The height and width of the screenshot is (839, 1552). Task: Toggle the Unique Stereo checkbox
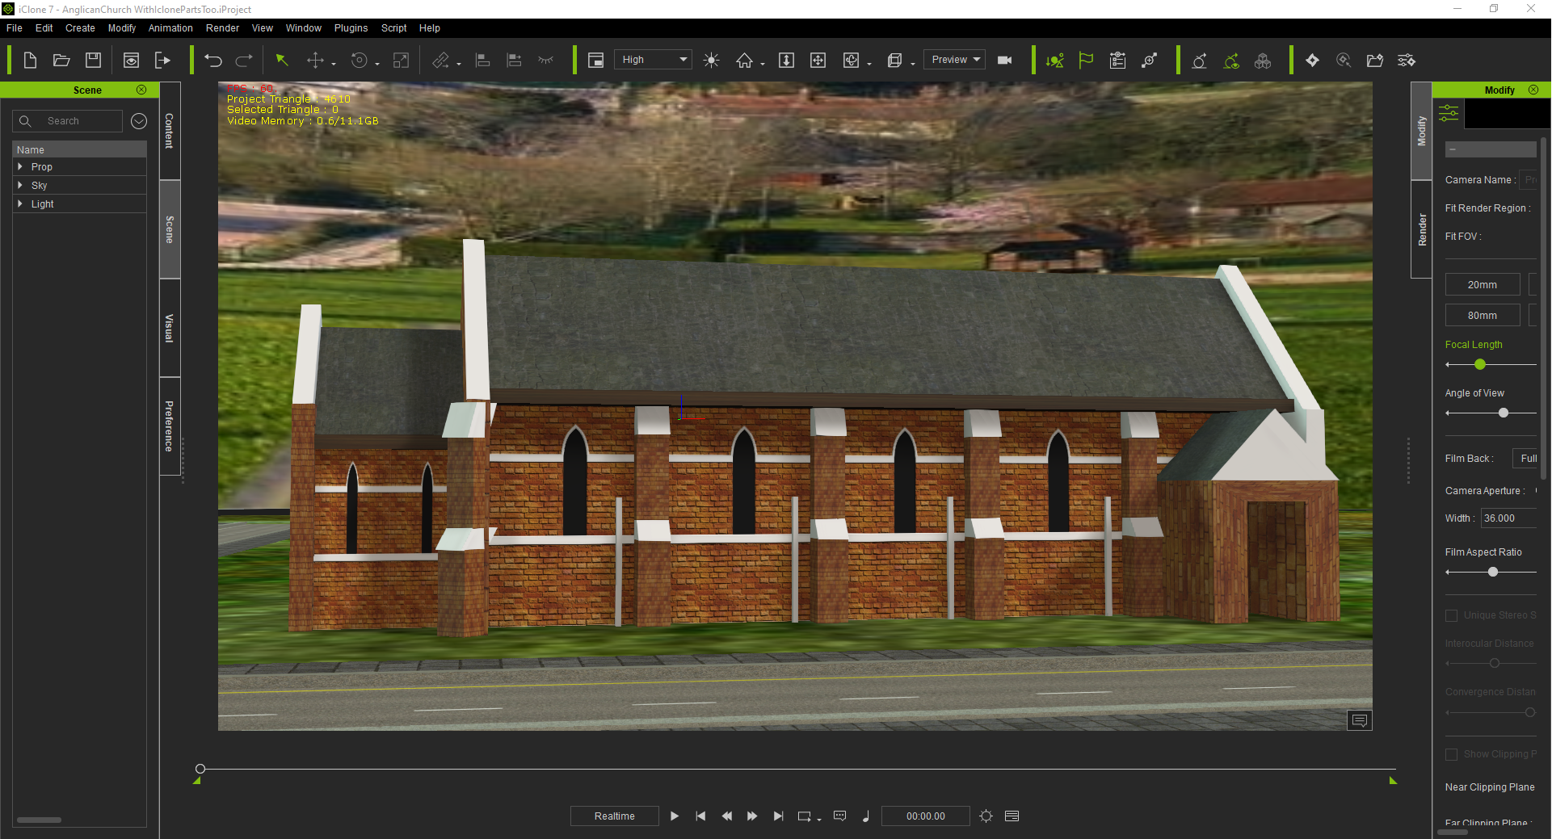(1451, 615)
